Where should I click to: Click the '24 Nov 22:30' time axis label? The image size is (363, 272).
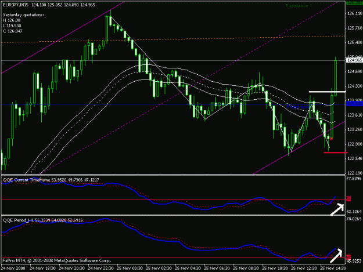pyautogui.click(x=100, y=269)
